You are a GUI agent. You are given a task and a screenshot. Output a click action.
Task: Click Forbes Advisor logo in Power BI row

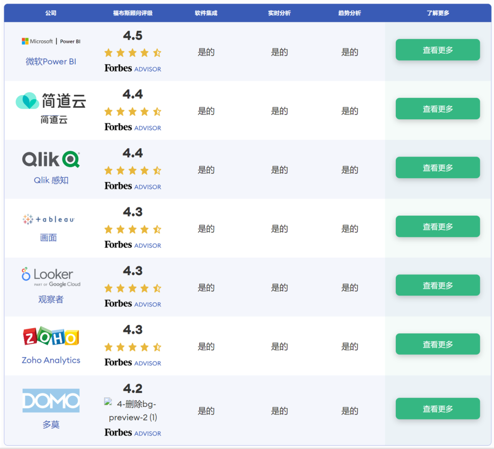[133, 68]
